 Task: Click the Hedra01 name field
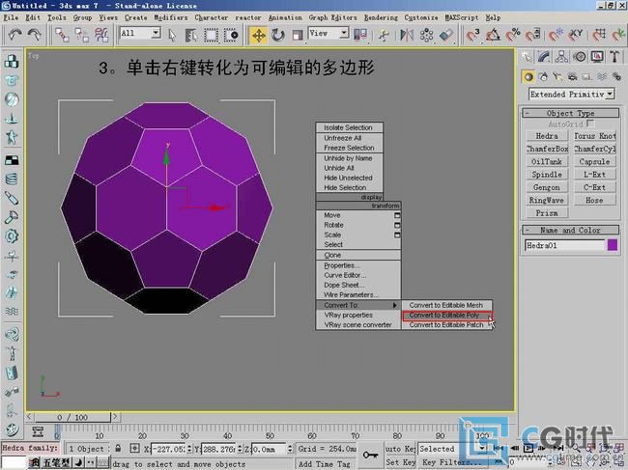coord(564,245)
